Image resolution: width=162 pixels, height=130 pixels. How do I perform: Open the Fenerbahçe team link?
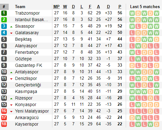click(27, 52)
